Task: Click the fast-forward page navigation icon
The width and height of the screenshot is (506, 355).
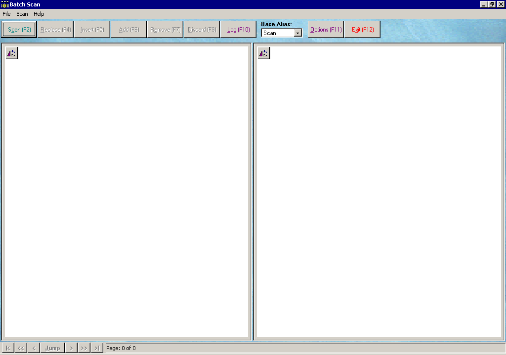Action: click(x=84, y=348)
